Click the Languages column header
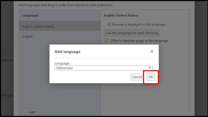The width and height of the screenshot is (208, 117). 30,15
